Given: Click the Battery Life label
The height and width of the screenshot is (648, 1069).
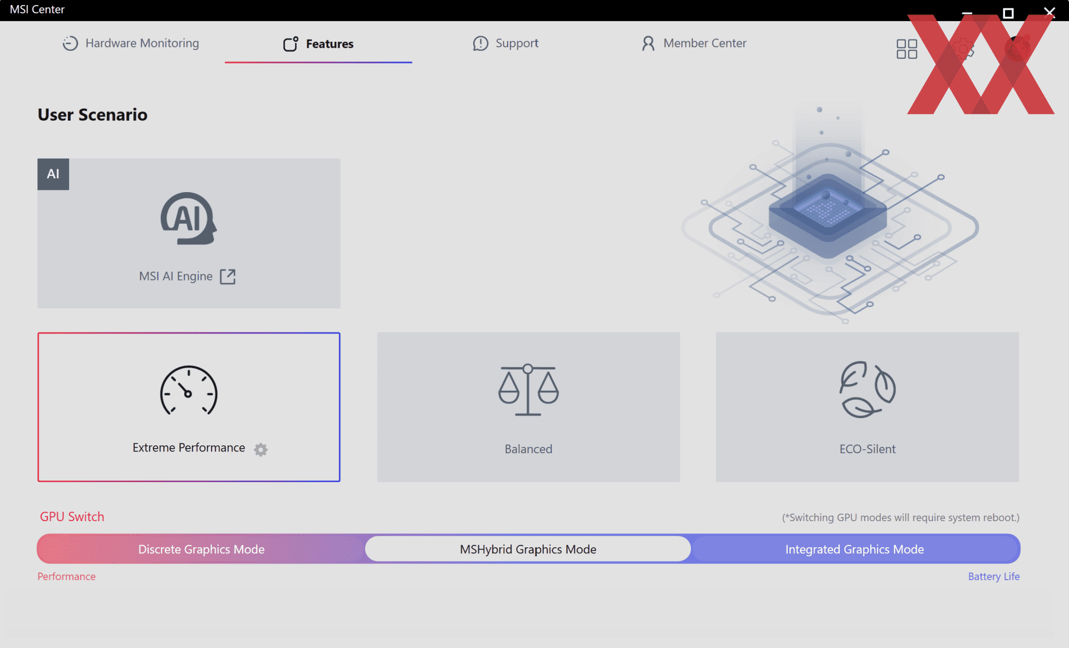Looking at the screenshot, I should pos(994,577).
